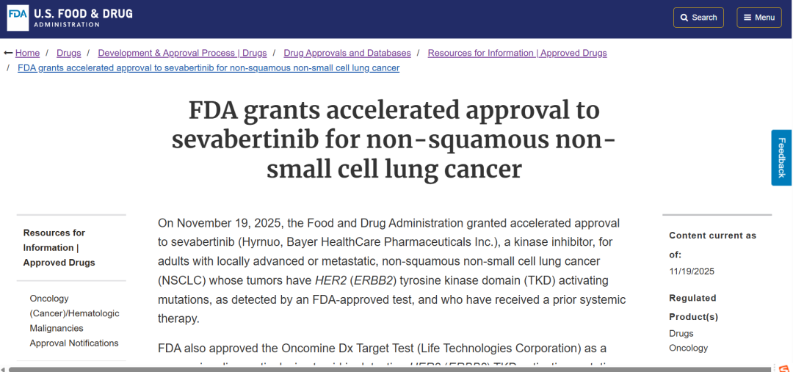Open Resources for Information | Approved Drugs breadcrumb
Viewport: 793px width, 372px height.
[517, 53]
